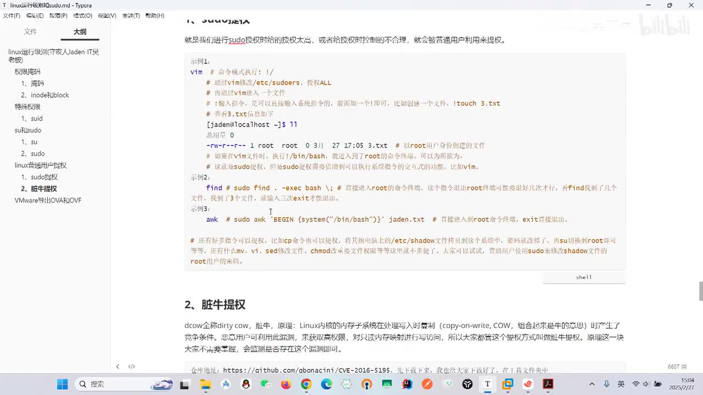Jump to outline item 1、suid
703x395 pixels.
tap(32, 119)
